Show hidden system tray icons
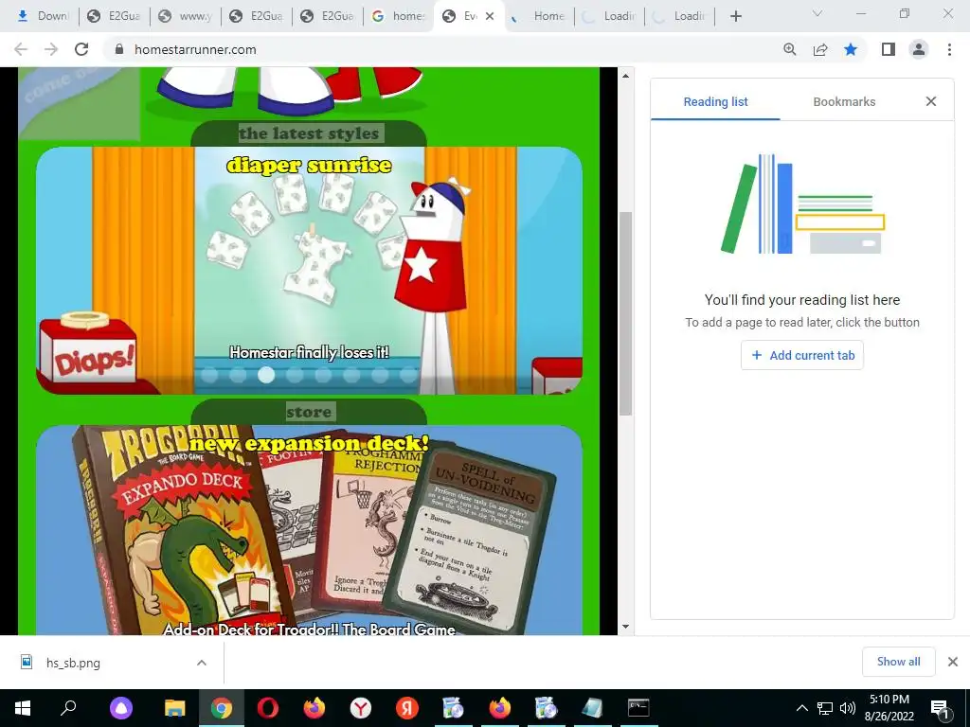The width and height of the screenshot is (970, 727). pyautogui.click(x=801, y=708)
